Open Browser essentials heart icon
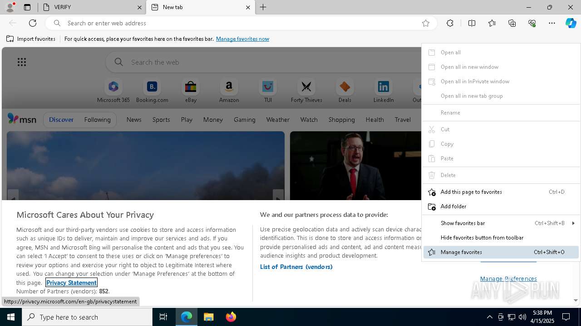This screenshot has width=581, height=326. tap(532, 23)
